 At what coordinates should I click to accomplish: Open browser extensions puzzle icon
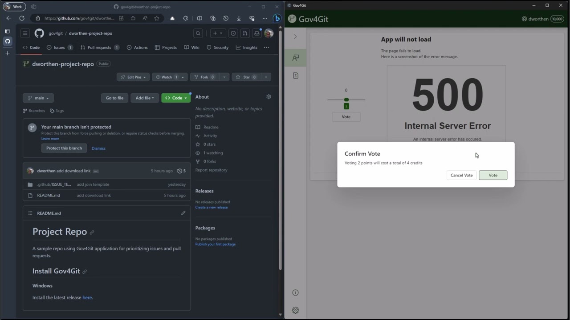coord(186,18)
